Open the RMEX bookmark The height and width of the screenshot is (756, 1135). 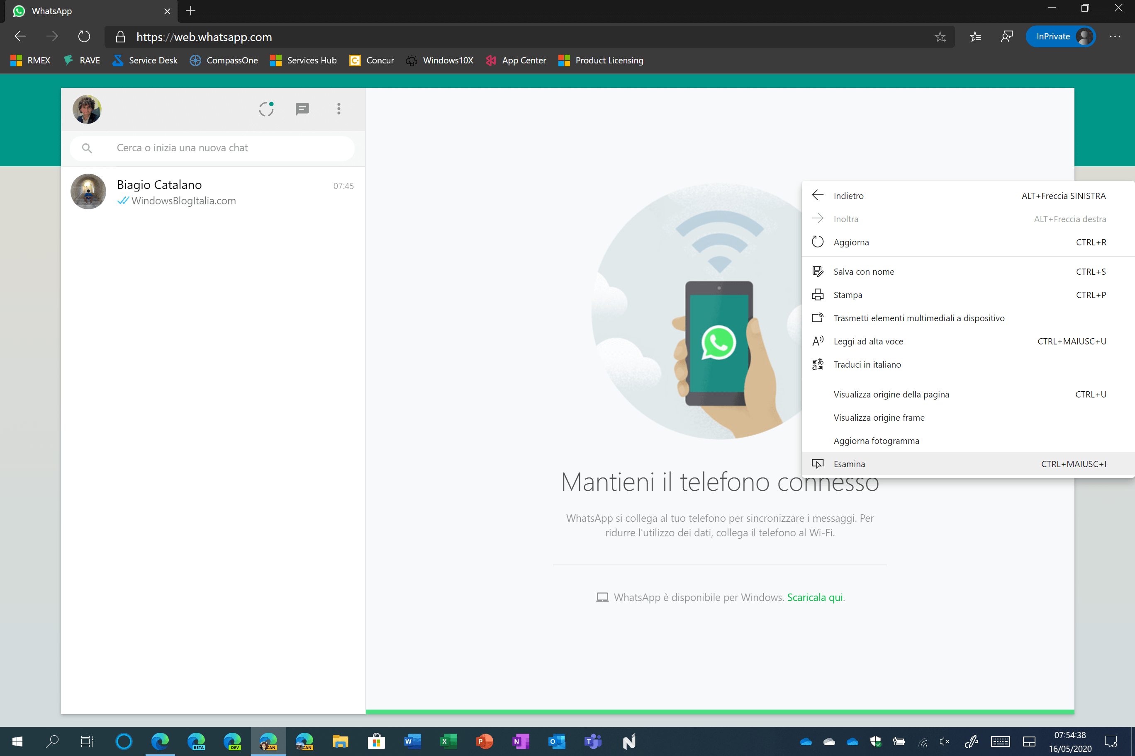[30, 60]
